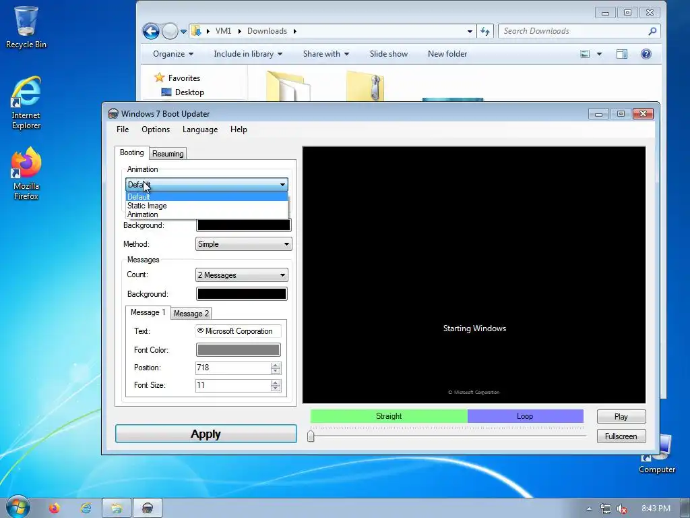
Task: Select the Message 2 tab
Action: [x=191, y=313]
